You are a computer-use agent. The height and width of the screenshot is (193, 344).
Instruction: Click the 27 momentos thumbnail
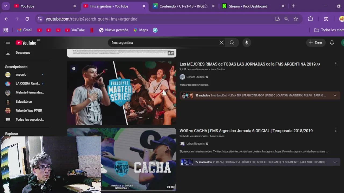pyautogui.click(x=187, y=162)
